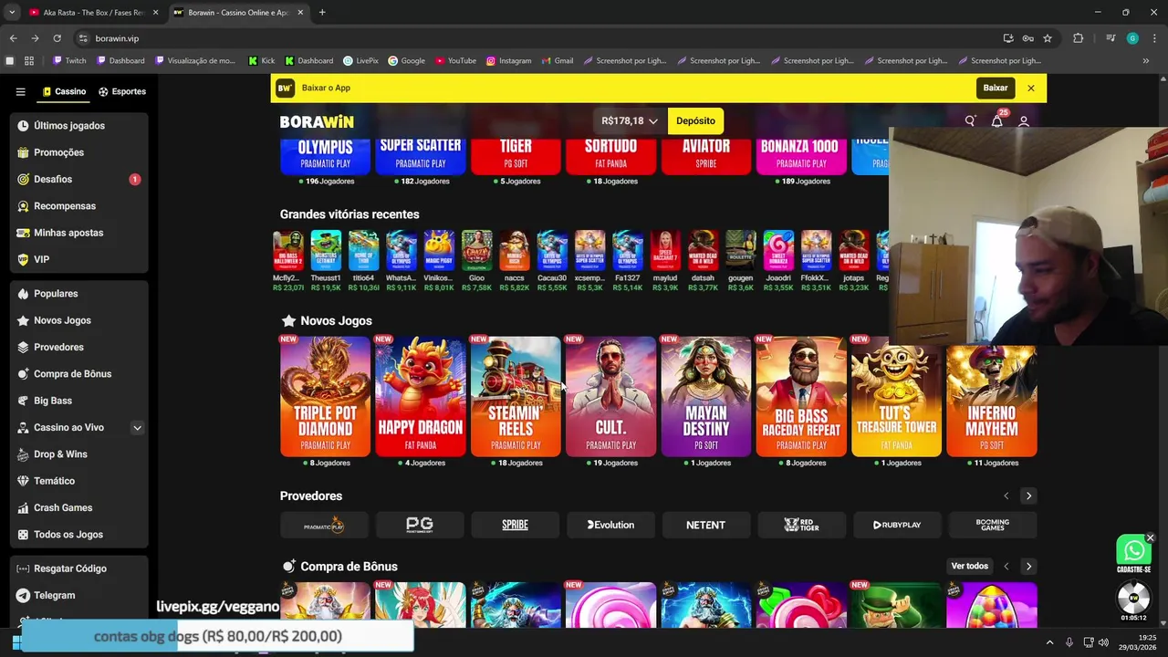The width and height of the screenshot is (1168, 657).
Task: Select RubyPlay provider logo
Action: tap(897, 525)
